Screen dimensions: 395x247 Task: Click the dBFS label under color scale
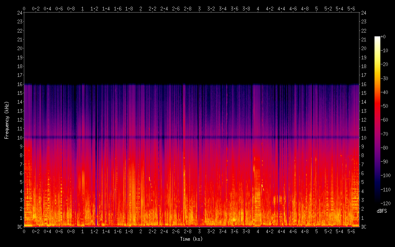pos(381,211)
